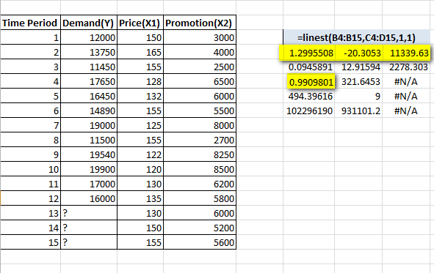Select highlighted R-squared cell 0.9909801
Image resolution: width=434 pixels, height=273 pixels.
click(311, 82)
